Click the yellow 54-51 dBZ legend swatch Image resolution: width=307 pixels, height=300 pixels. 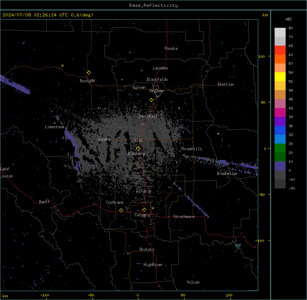click(280, 77)
